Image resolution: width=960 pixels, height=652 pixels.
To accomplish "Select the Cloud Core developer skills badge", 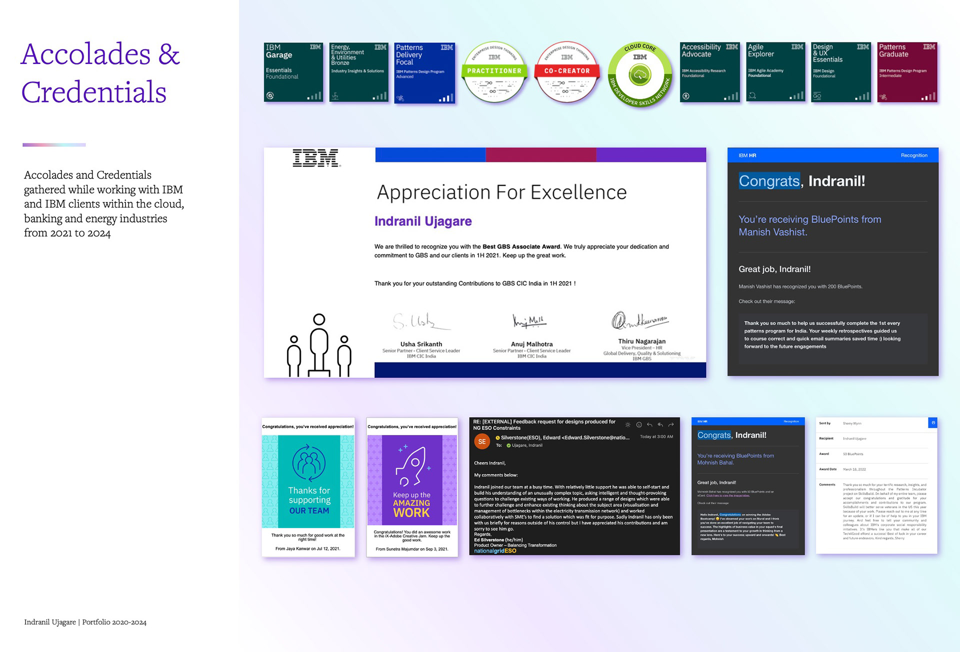I will [x=640, y=74].
